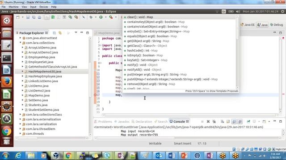Click the Clear Console icon

[223, 121]
